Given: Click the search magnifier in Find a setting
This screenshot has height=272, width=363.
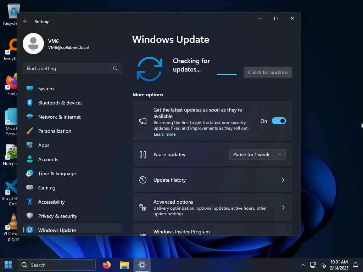Looking at the screenshot, I should (115, 68).
